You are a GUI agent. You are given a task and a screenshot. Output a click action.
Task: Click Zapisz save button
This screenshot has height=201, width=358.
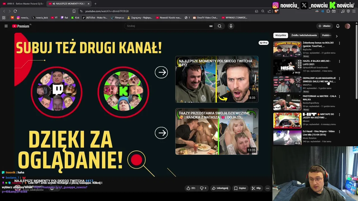tap(240, 188)
